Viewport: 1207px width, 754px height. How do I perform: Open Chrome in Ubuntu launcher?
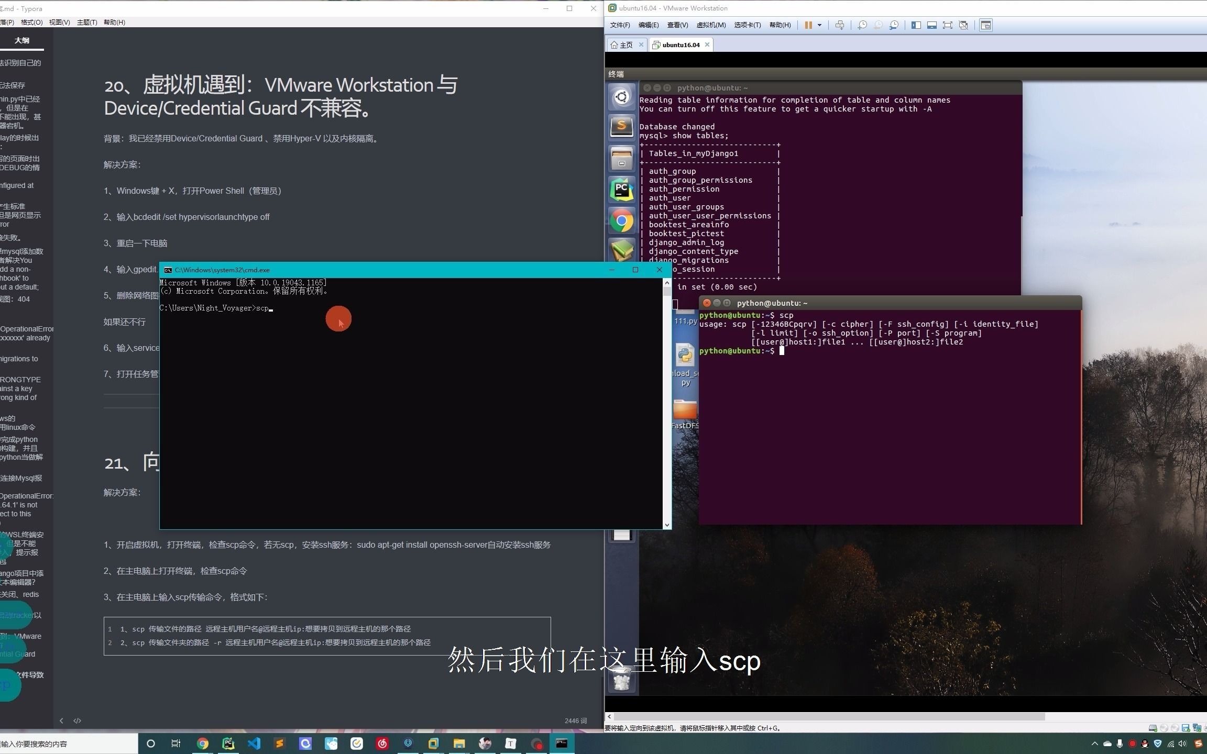coord(622,221)
